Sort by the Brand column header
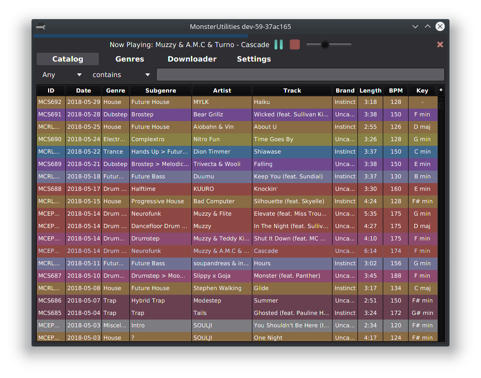The height and width of the screenshot is (378, 481). [x=345, y=90]
